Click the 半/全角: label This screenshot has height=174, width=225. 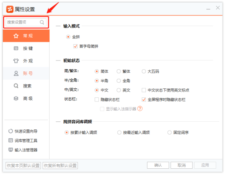pos(71,80)
